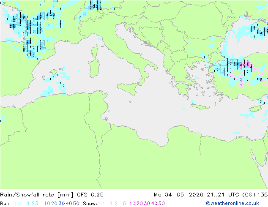Pick the Rain legend 30 color value
Screen dimensions: 268x207
point(62,204)
